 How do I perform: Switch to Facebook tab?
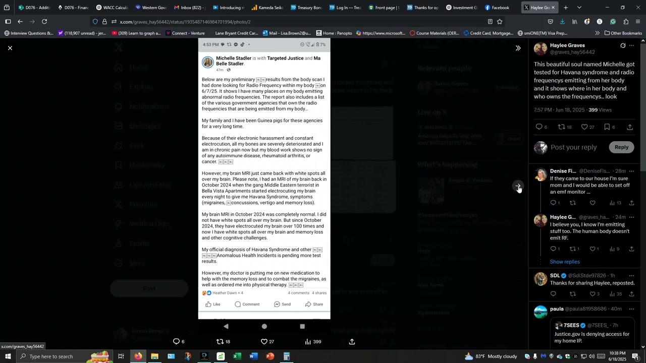pyautogui.click(x=500, y=8)
